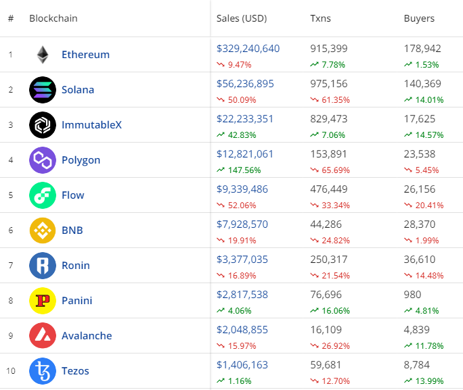
Task: Click the rank number column header
Action: click(x=11, y=18)
